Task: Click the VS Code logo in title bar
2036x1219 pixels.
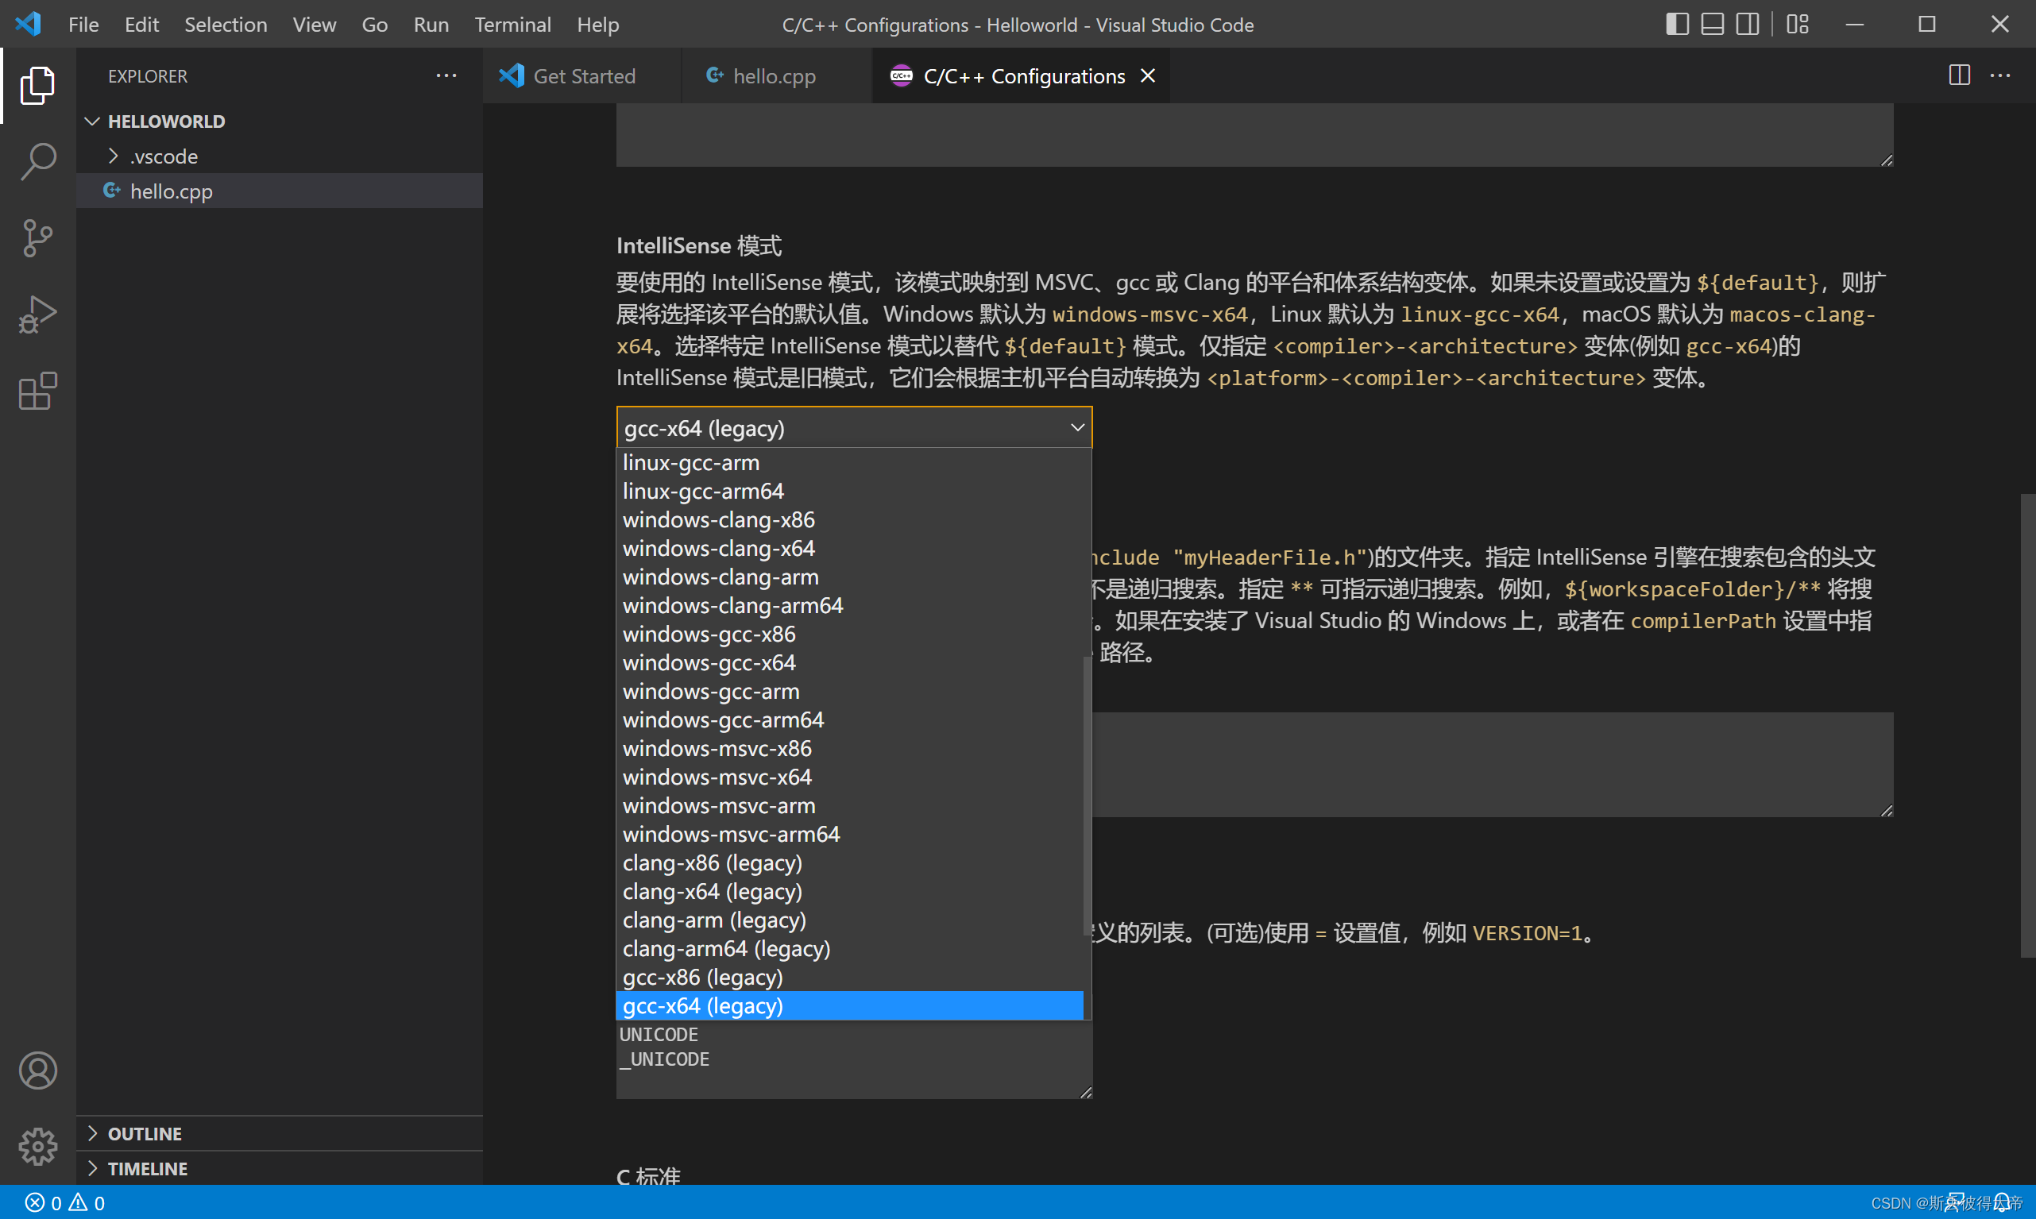Action: (x=29, y=24)
